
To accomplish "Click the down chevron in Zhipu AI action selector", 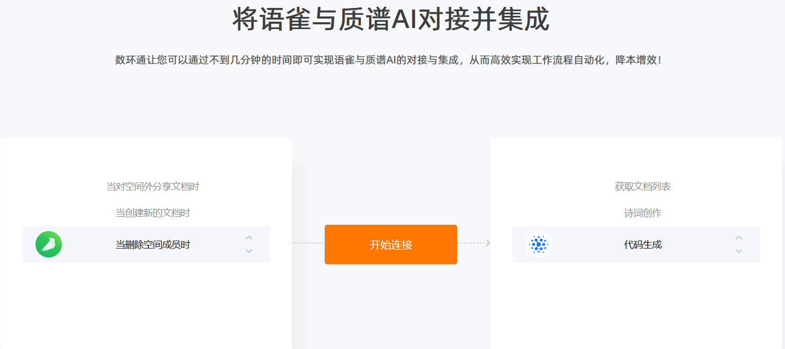I will [x=739, y=251].
